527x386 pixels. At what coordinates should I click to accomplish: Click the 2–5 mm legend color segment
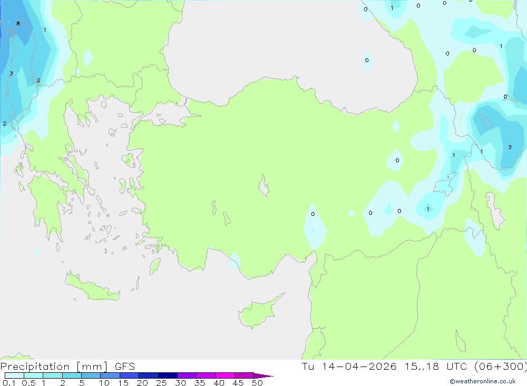point(72,375)
